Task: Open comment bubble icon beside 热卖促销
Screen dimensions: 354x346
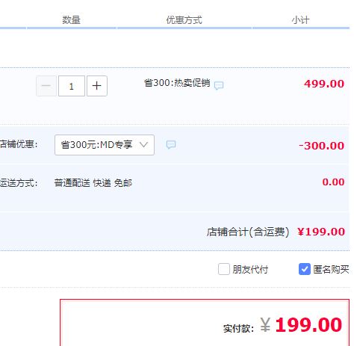Action: 219,85
